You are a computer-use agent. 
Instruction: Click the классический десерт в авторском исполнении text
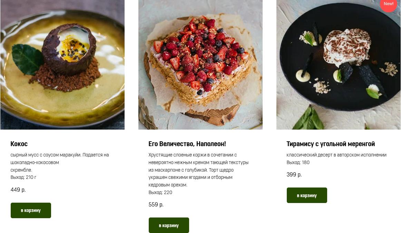pos(336,155)
